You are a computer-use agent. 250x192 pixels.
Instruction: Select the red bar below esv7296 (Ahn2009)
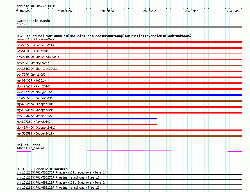click(129, 77)
